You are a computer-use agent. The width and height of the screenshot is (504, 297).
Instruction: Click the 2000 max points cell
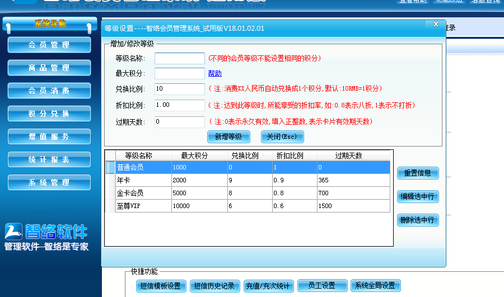(x=199, y=180)
